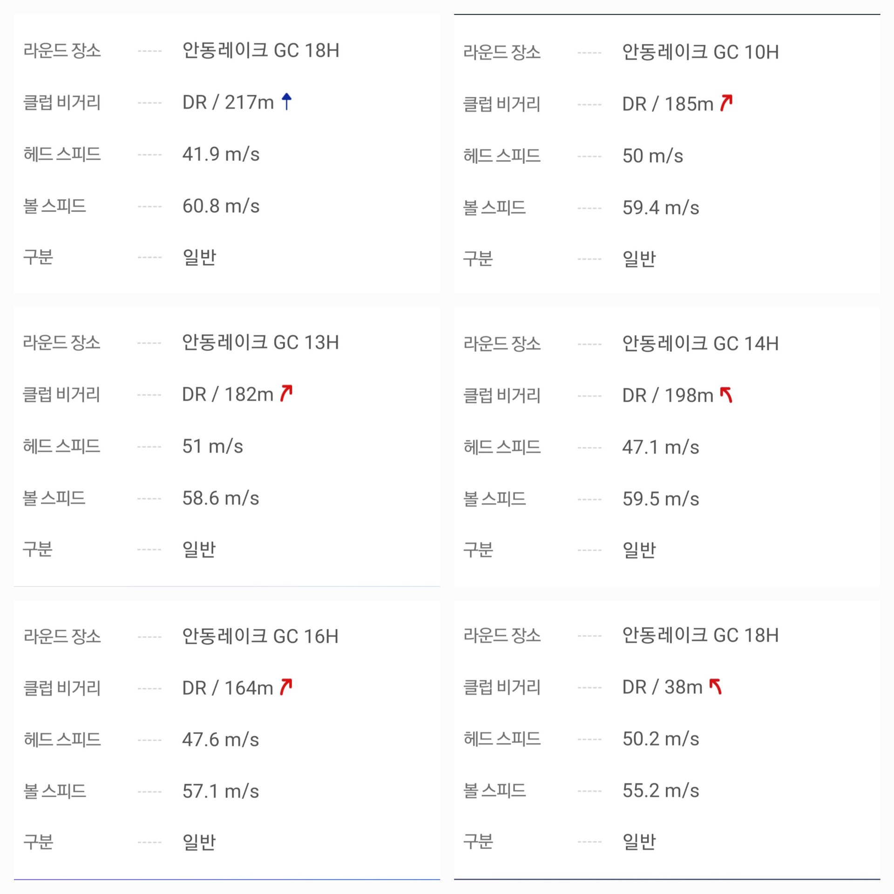Open the 안동레이크 GC 10H round location

(x=700, y=52)
